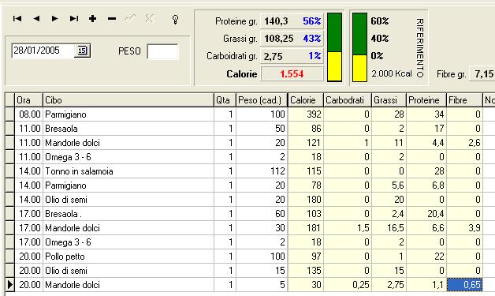
Task: Click the RIFERIMENTO reference bar
Action: click(x=359, y=47)
